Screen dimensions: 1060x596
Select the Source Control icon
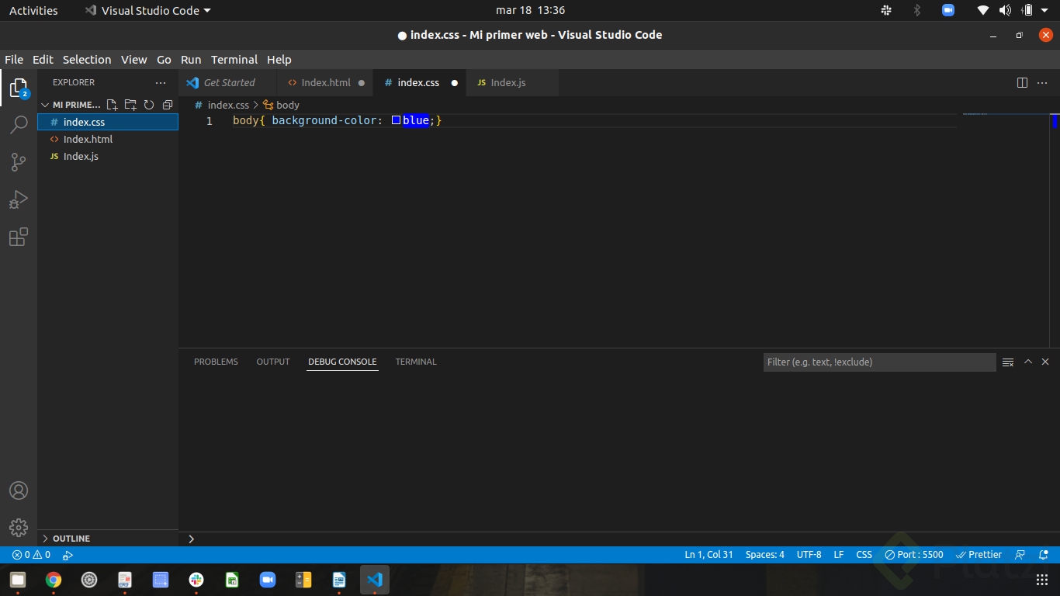click(x=19, y=161)
